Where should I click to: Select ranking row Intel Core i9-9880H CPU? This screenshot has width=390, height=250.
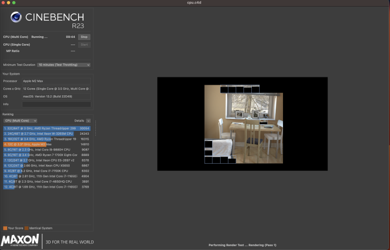tap(47, 150)
